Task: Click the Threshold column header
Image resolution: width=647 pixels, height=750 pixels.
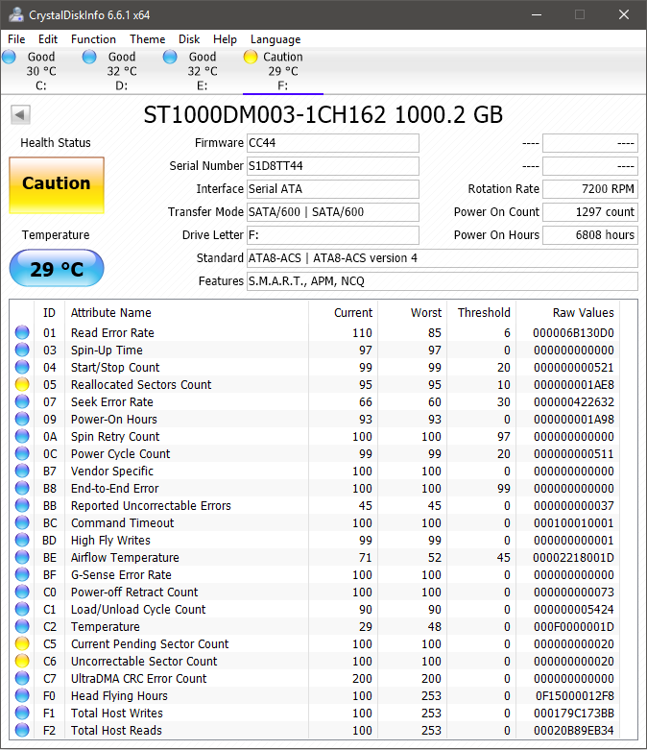Action: 481,313
